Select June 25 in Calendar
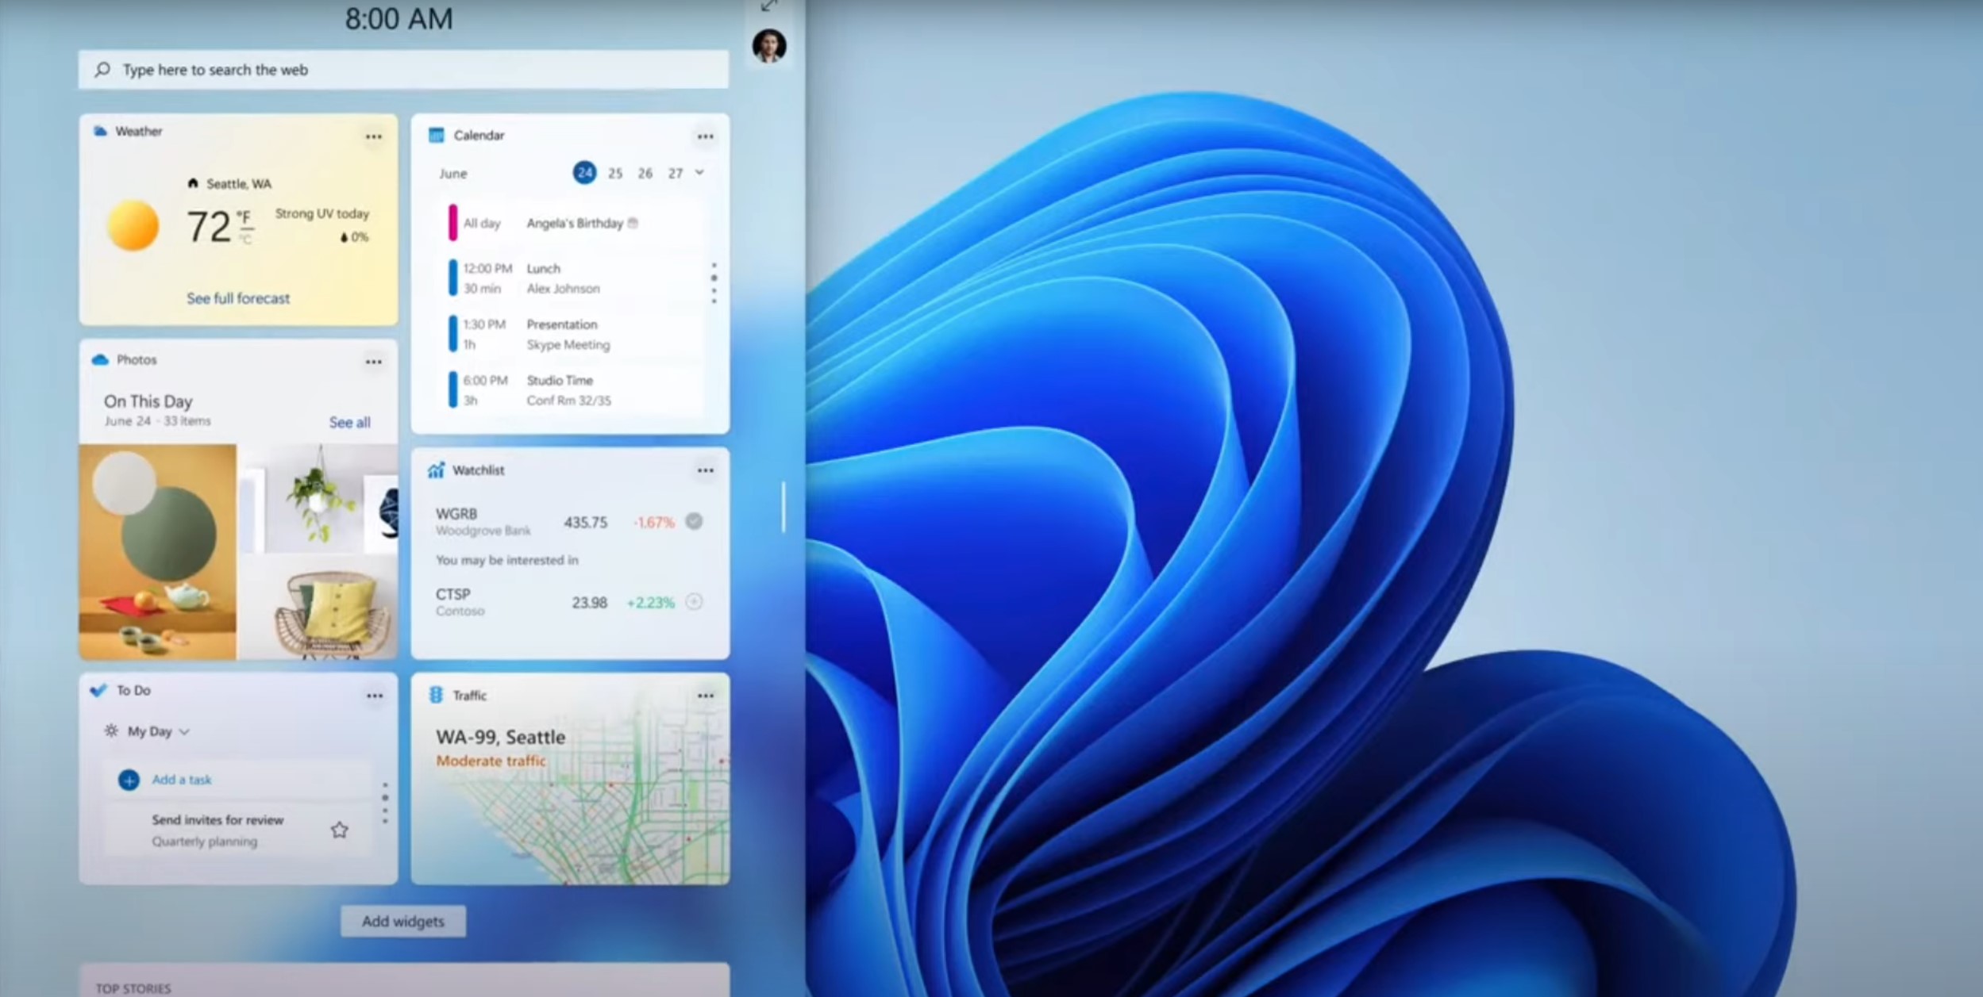Image resolution: width=1983 pixels, height=997 pixels. [615, 173]
